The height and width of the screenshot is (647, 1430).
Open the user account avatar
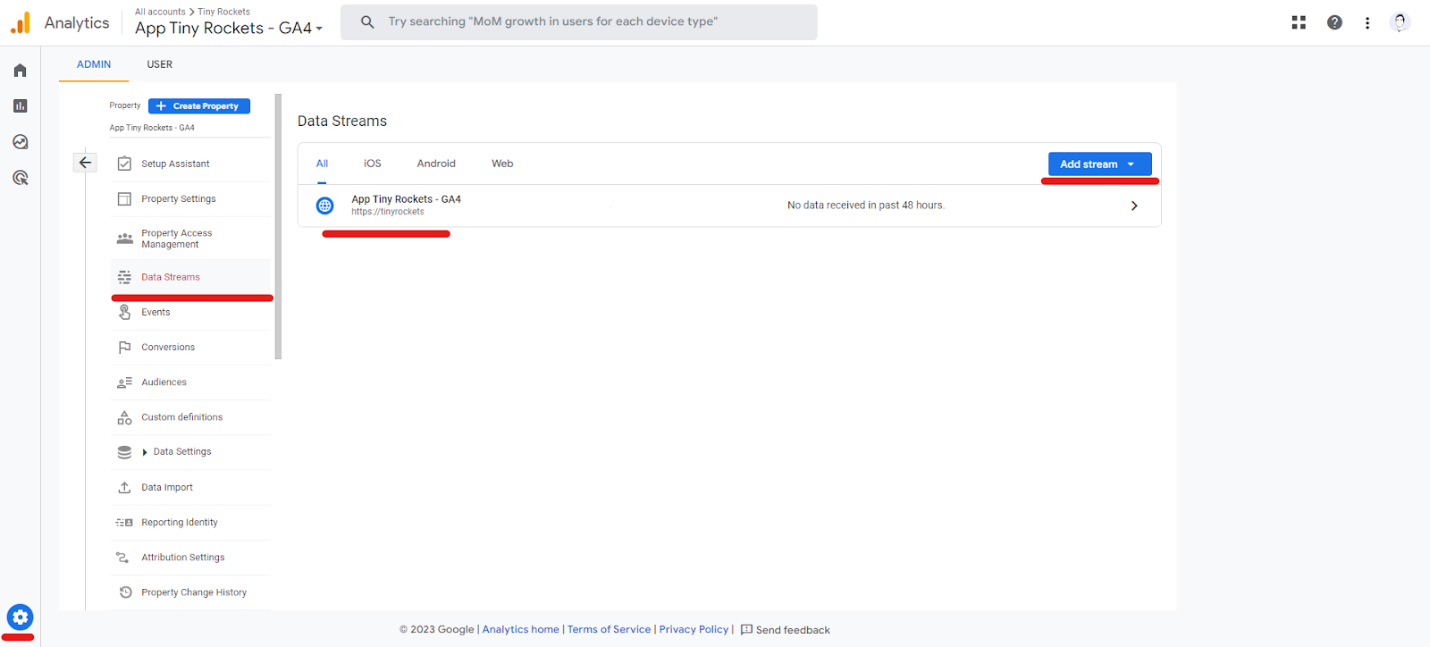pyautogui.click(x=1401, y=22)
